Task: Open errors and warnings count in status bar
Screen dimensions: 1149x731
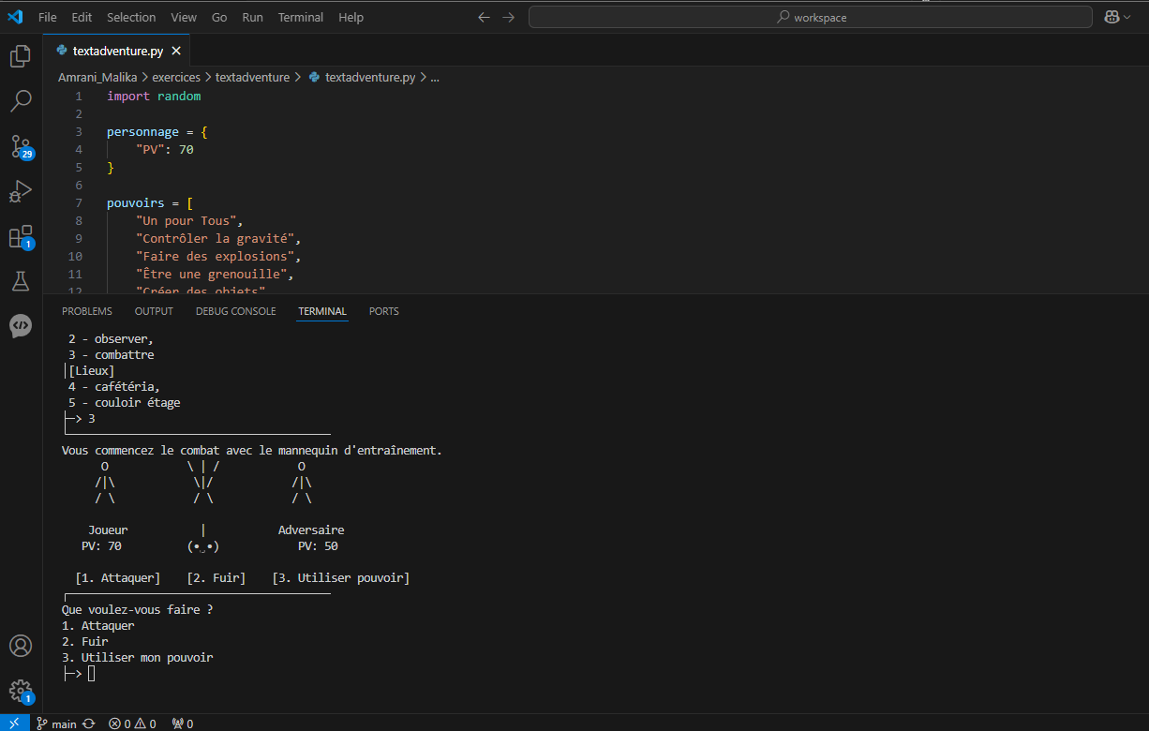Action: click(132, 724)
